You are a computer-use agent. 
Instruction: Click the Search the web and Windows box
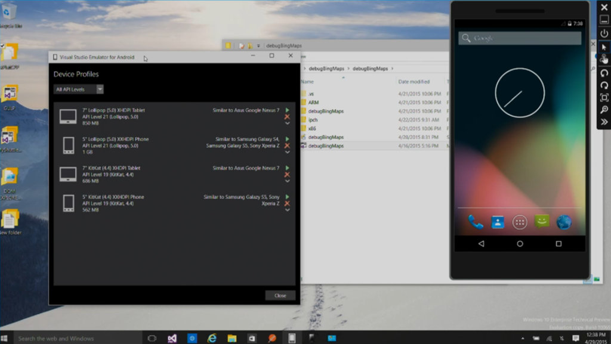78,338
